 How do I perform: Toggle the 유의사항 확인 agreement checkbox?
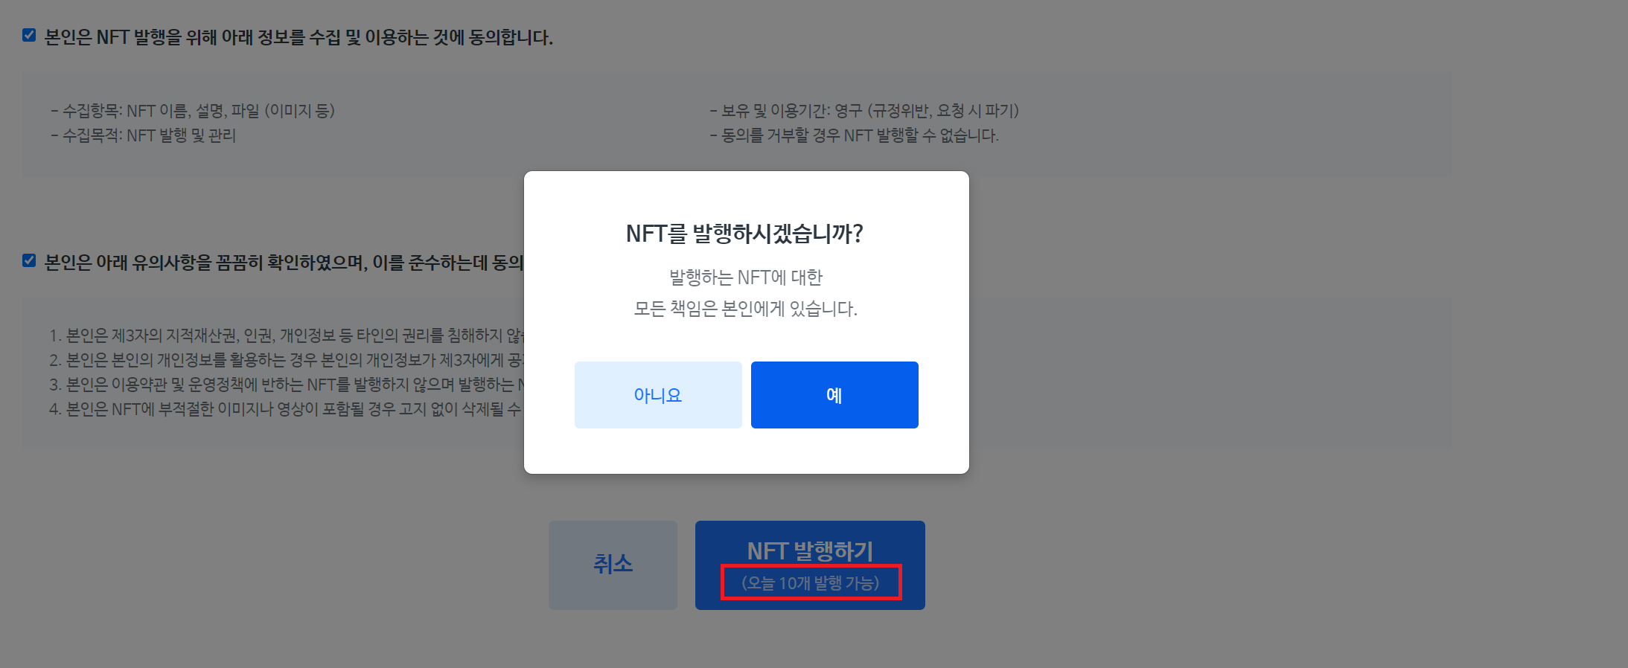[x=29, y=260]
